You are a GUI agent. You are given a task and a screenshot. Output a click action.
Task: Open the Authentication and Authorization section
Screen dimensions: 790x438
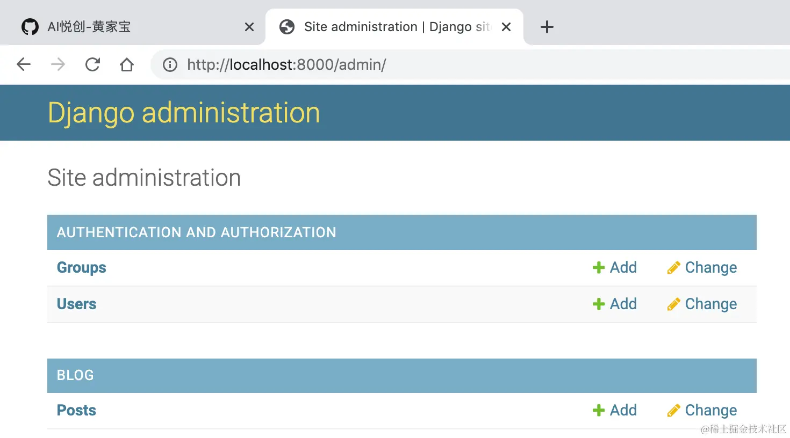pyautogui.click(x=196, y=232)
